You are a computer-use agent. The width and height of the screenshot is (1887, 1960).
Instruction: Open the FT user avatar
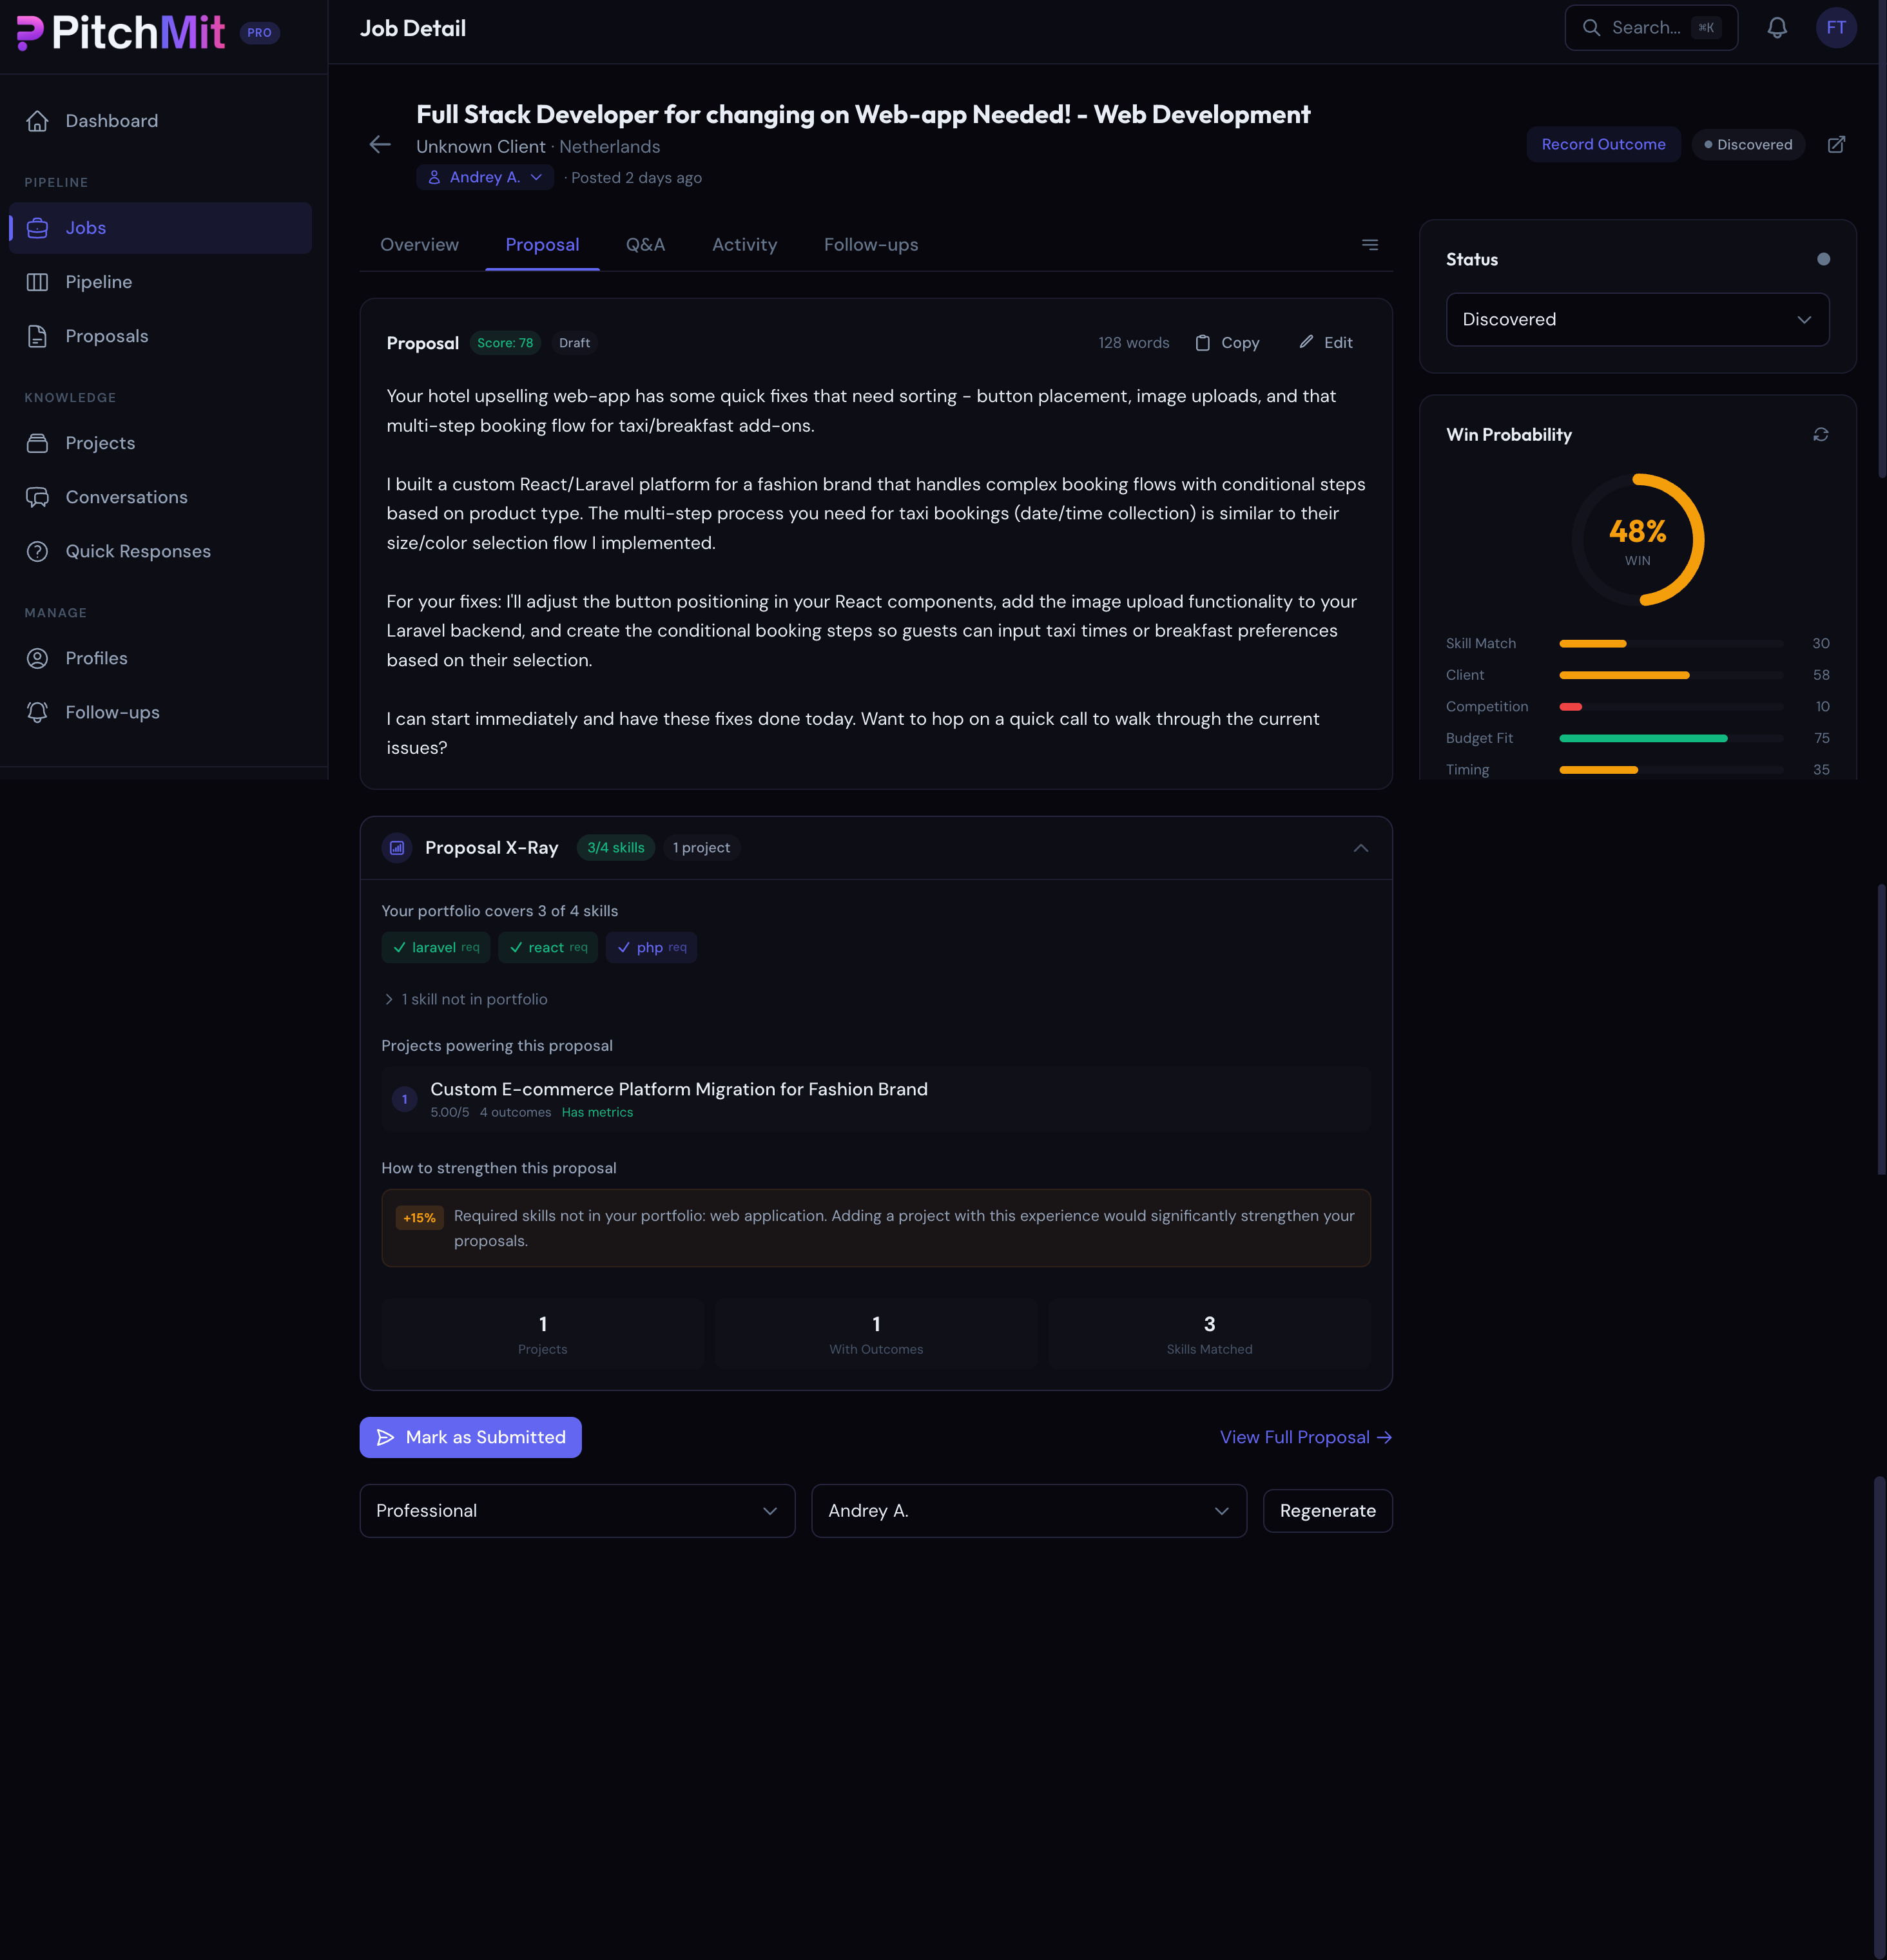point(1835,28)
